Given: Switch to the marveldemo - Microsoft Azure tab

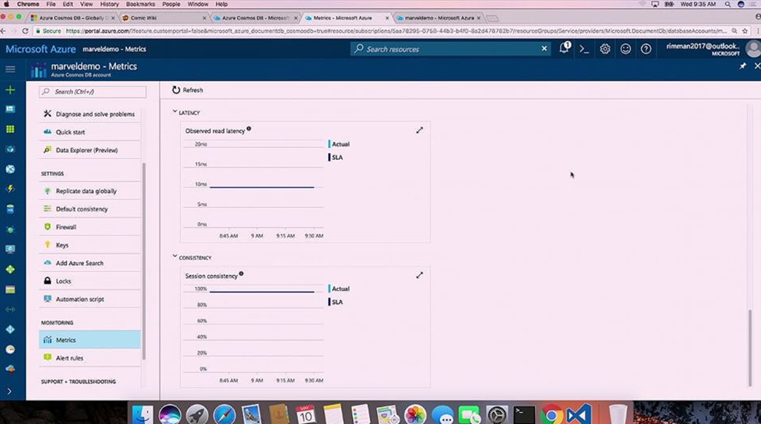Looking at the screenshot, I should tap(439, 18).
